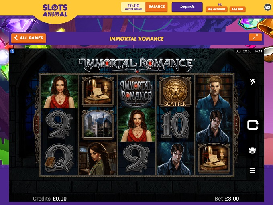Open My Account
This screenshot has width=273, height=205.
coord(216,9)
